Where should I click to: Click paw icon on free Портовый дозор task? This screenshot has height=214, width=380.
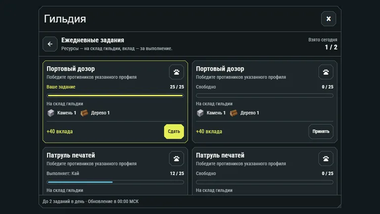click(x=326, y=72)
